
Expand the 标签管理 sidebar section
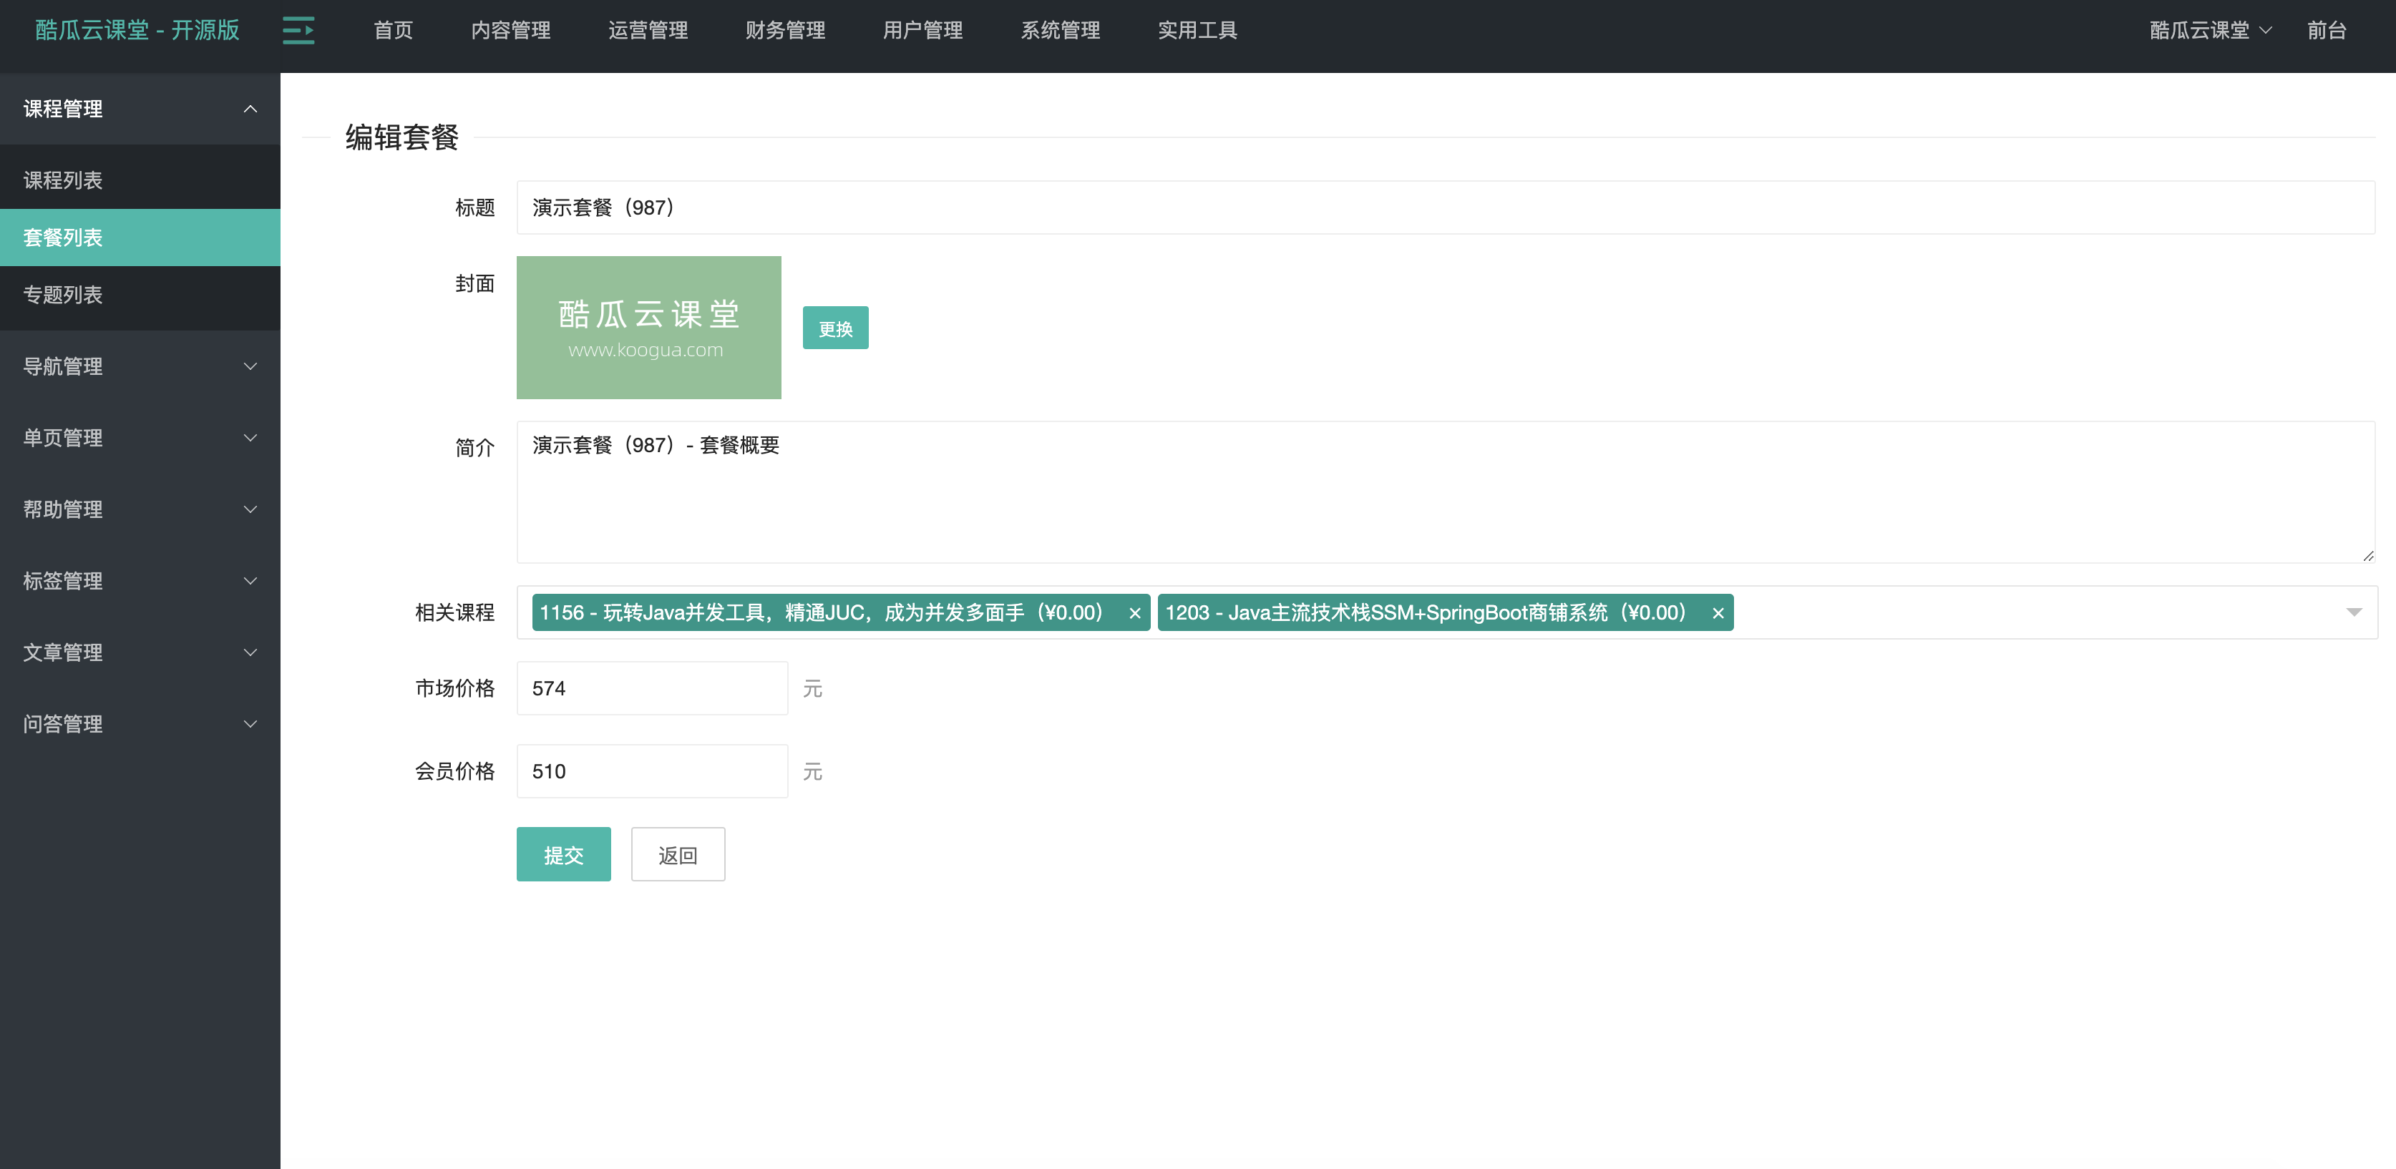(x=140, y=581)
